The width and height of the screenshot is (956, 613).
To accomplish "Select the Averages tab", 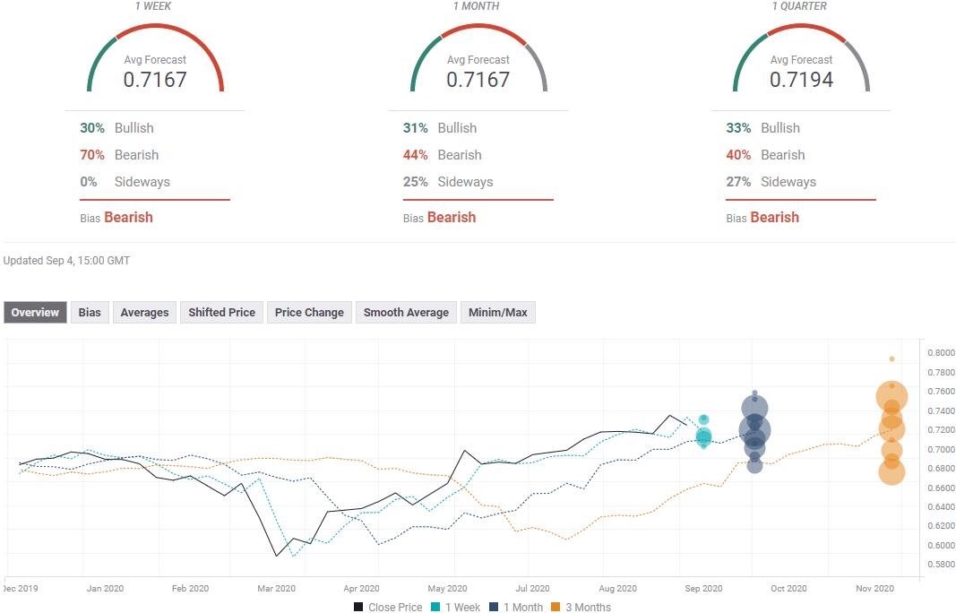I will (x=144, y=312).
